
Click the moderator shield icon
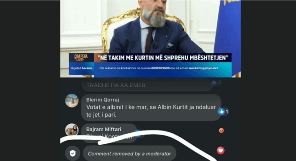tap(72, 153)
